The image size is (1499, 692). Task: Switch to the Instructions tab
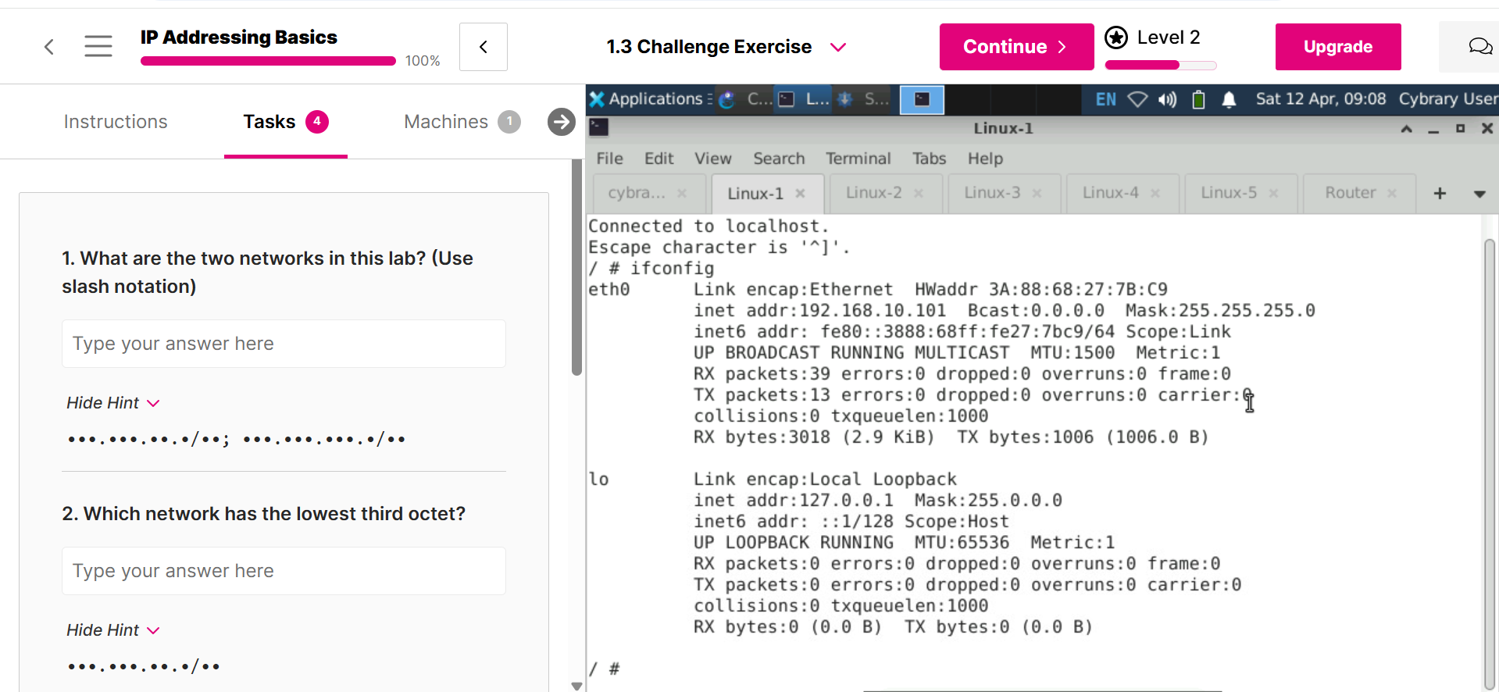click(x=116, y=122)
